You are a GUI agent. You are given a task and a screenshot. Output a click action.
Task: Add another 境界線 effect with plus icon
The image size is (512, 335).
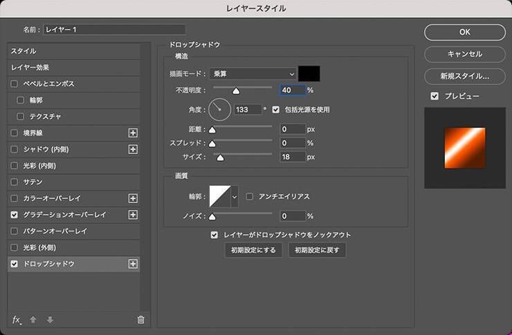coord(134,133)
